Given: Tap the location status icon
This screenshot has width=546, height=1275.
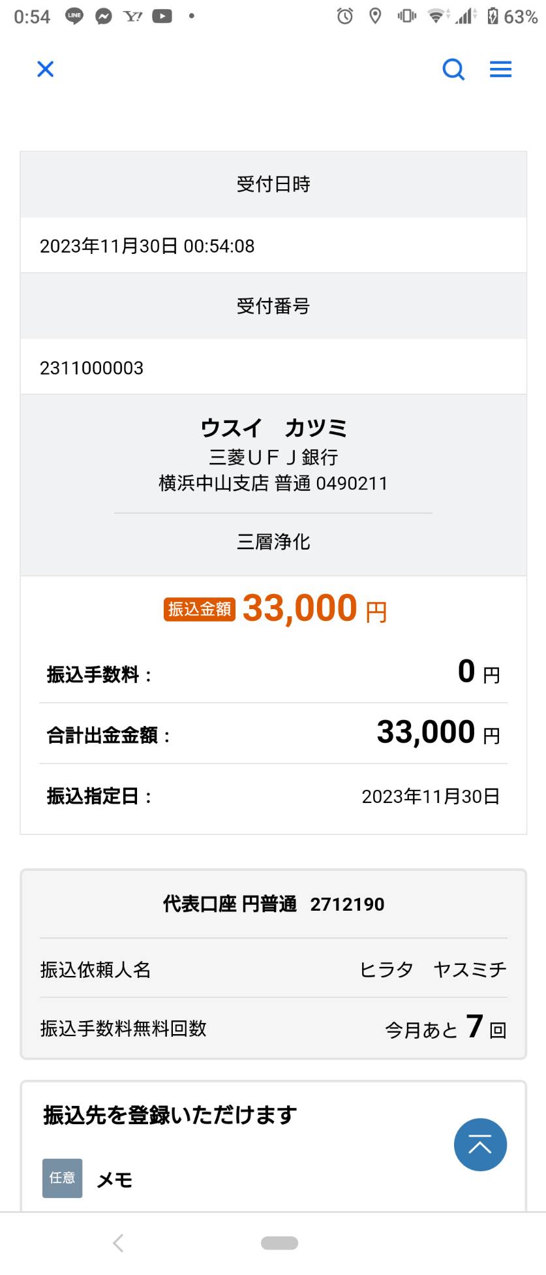Looking at the screenshot, I should coord(375,16).
